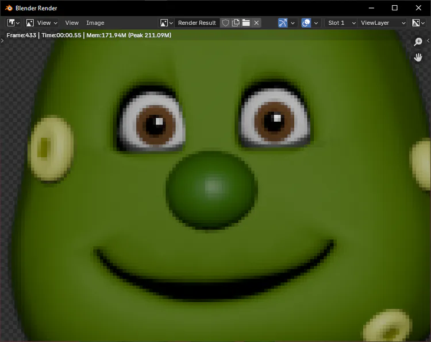Open the View menu
Screen dimensions: 431x342
72,23
